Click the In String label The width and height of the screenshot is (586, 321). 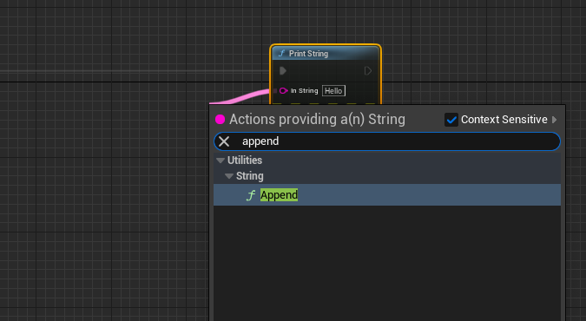(304, 91)
